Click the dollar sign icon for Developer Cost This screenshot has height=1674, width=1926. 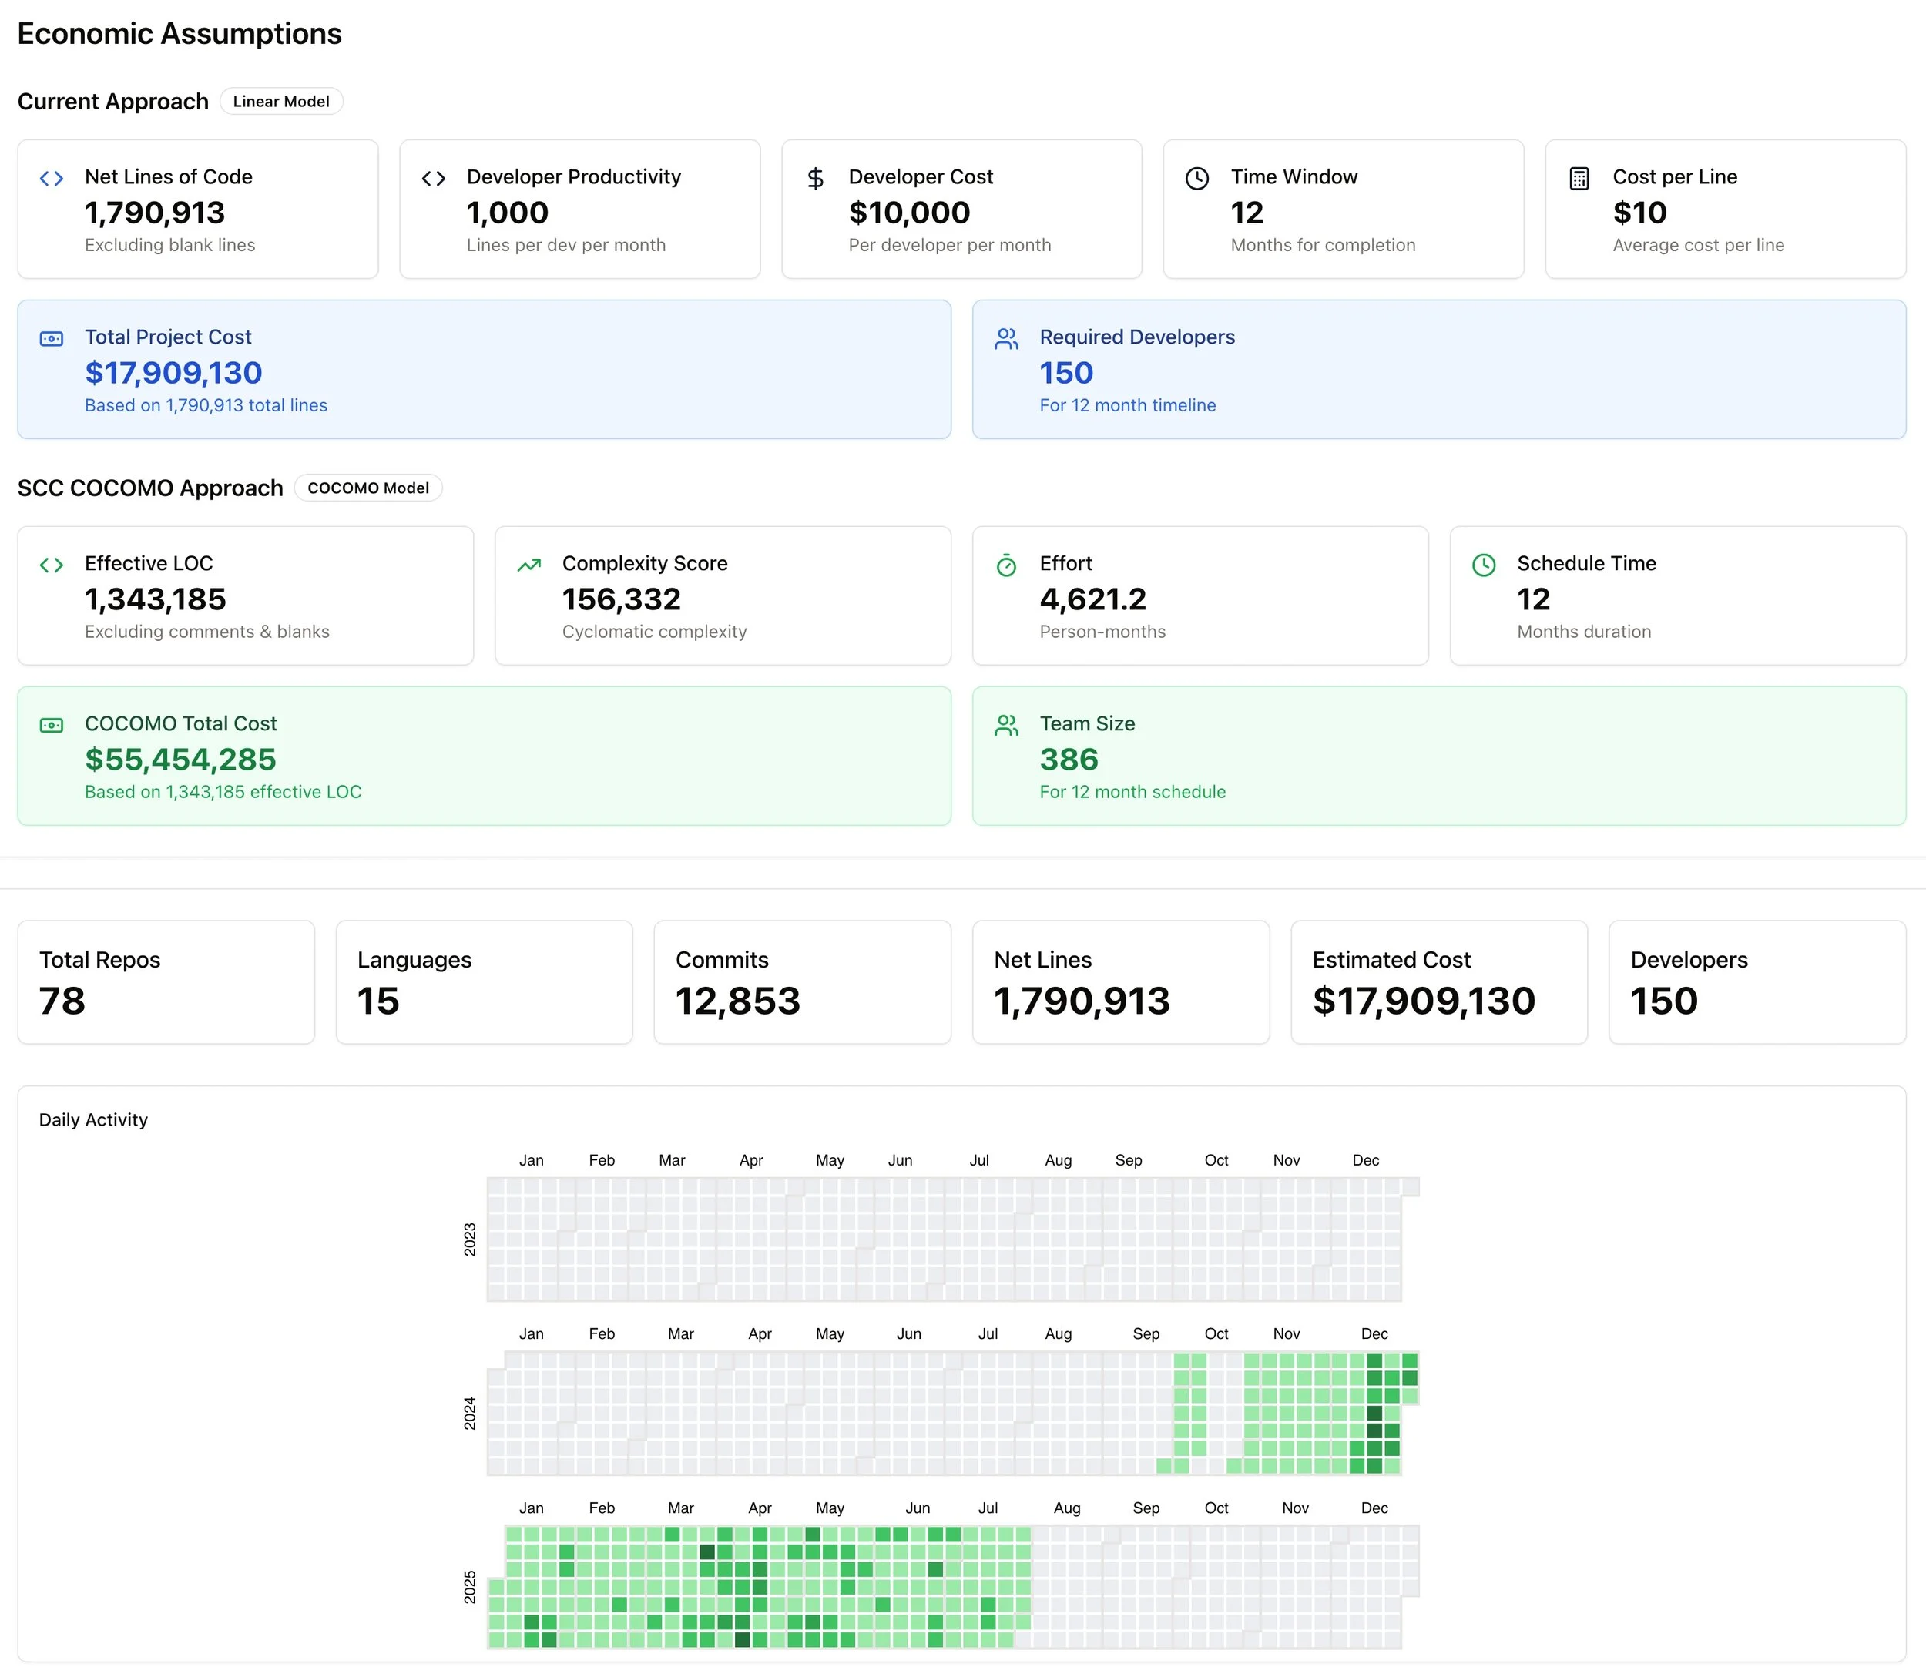pos(815,179)
